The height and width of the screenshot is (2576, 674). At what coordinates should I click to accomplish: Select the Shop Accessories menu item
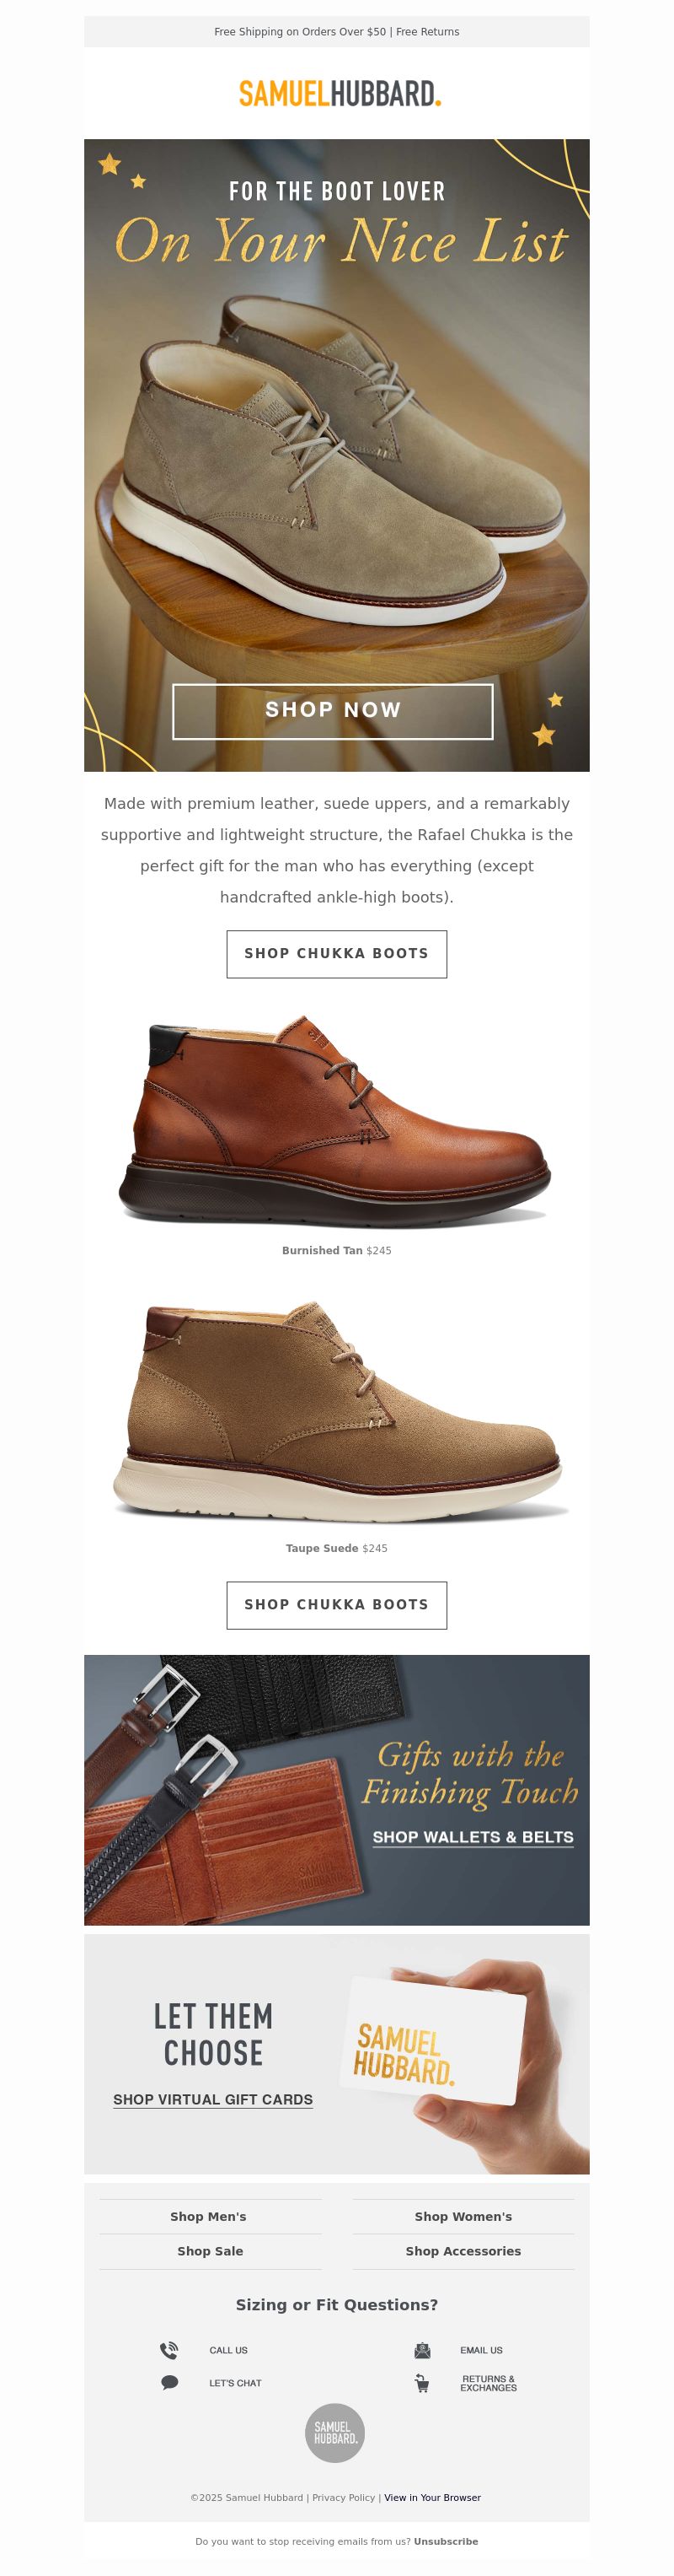(463, 2251)
